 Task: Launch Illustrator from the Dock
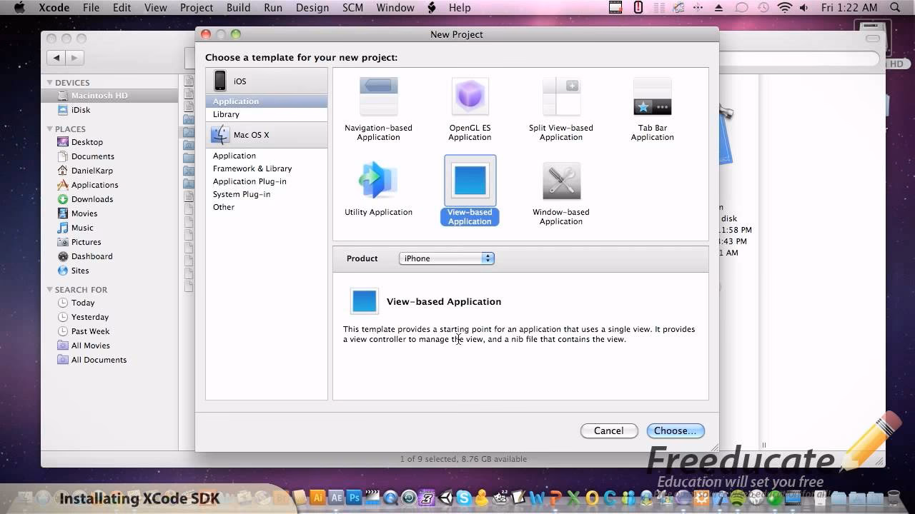point(317,498)
